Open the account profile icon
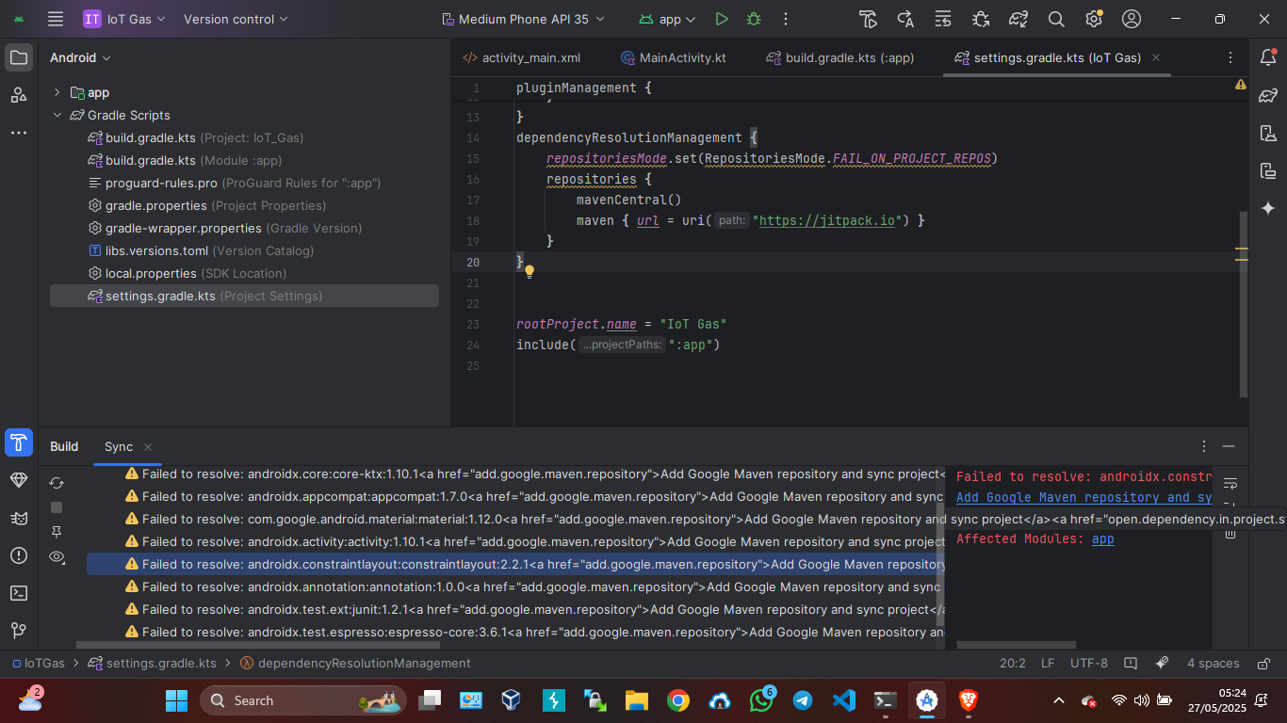This screenshot has height=723, width=1287. (x=1132, y=19)
